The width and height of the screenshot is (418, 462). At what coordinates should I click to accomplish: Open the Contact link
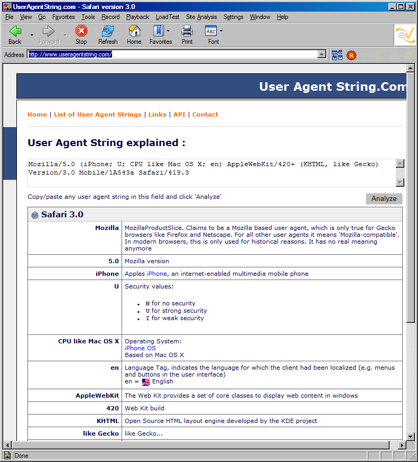(x=205, y=114)
